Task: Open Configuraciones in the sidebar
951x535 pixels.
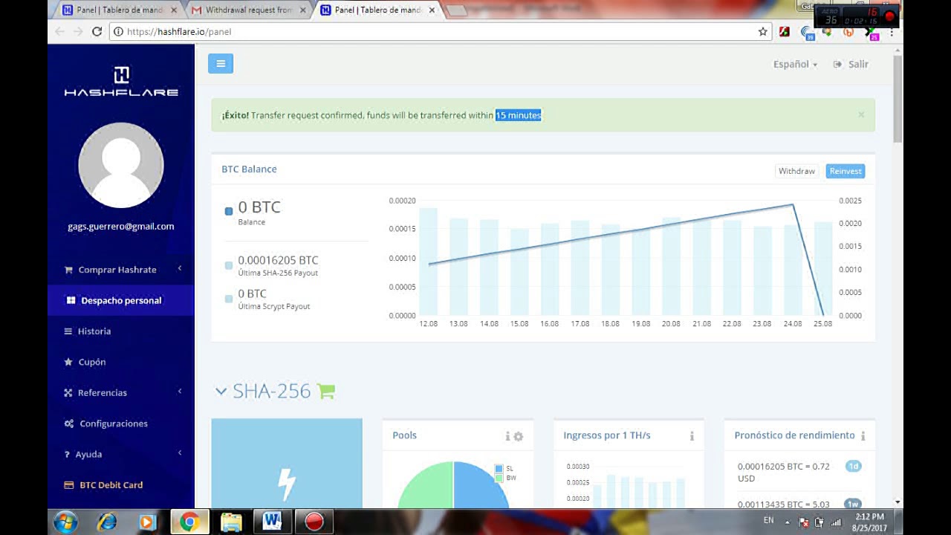Action: point(114,424)
